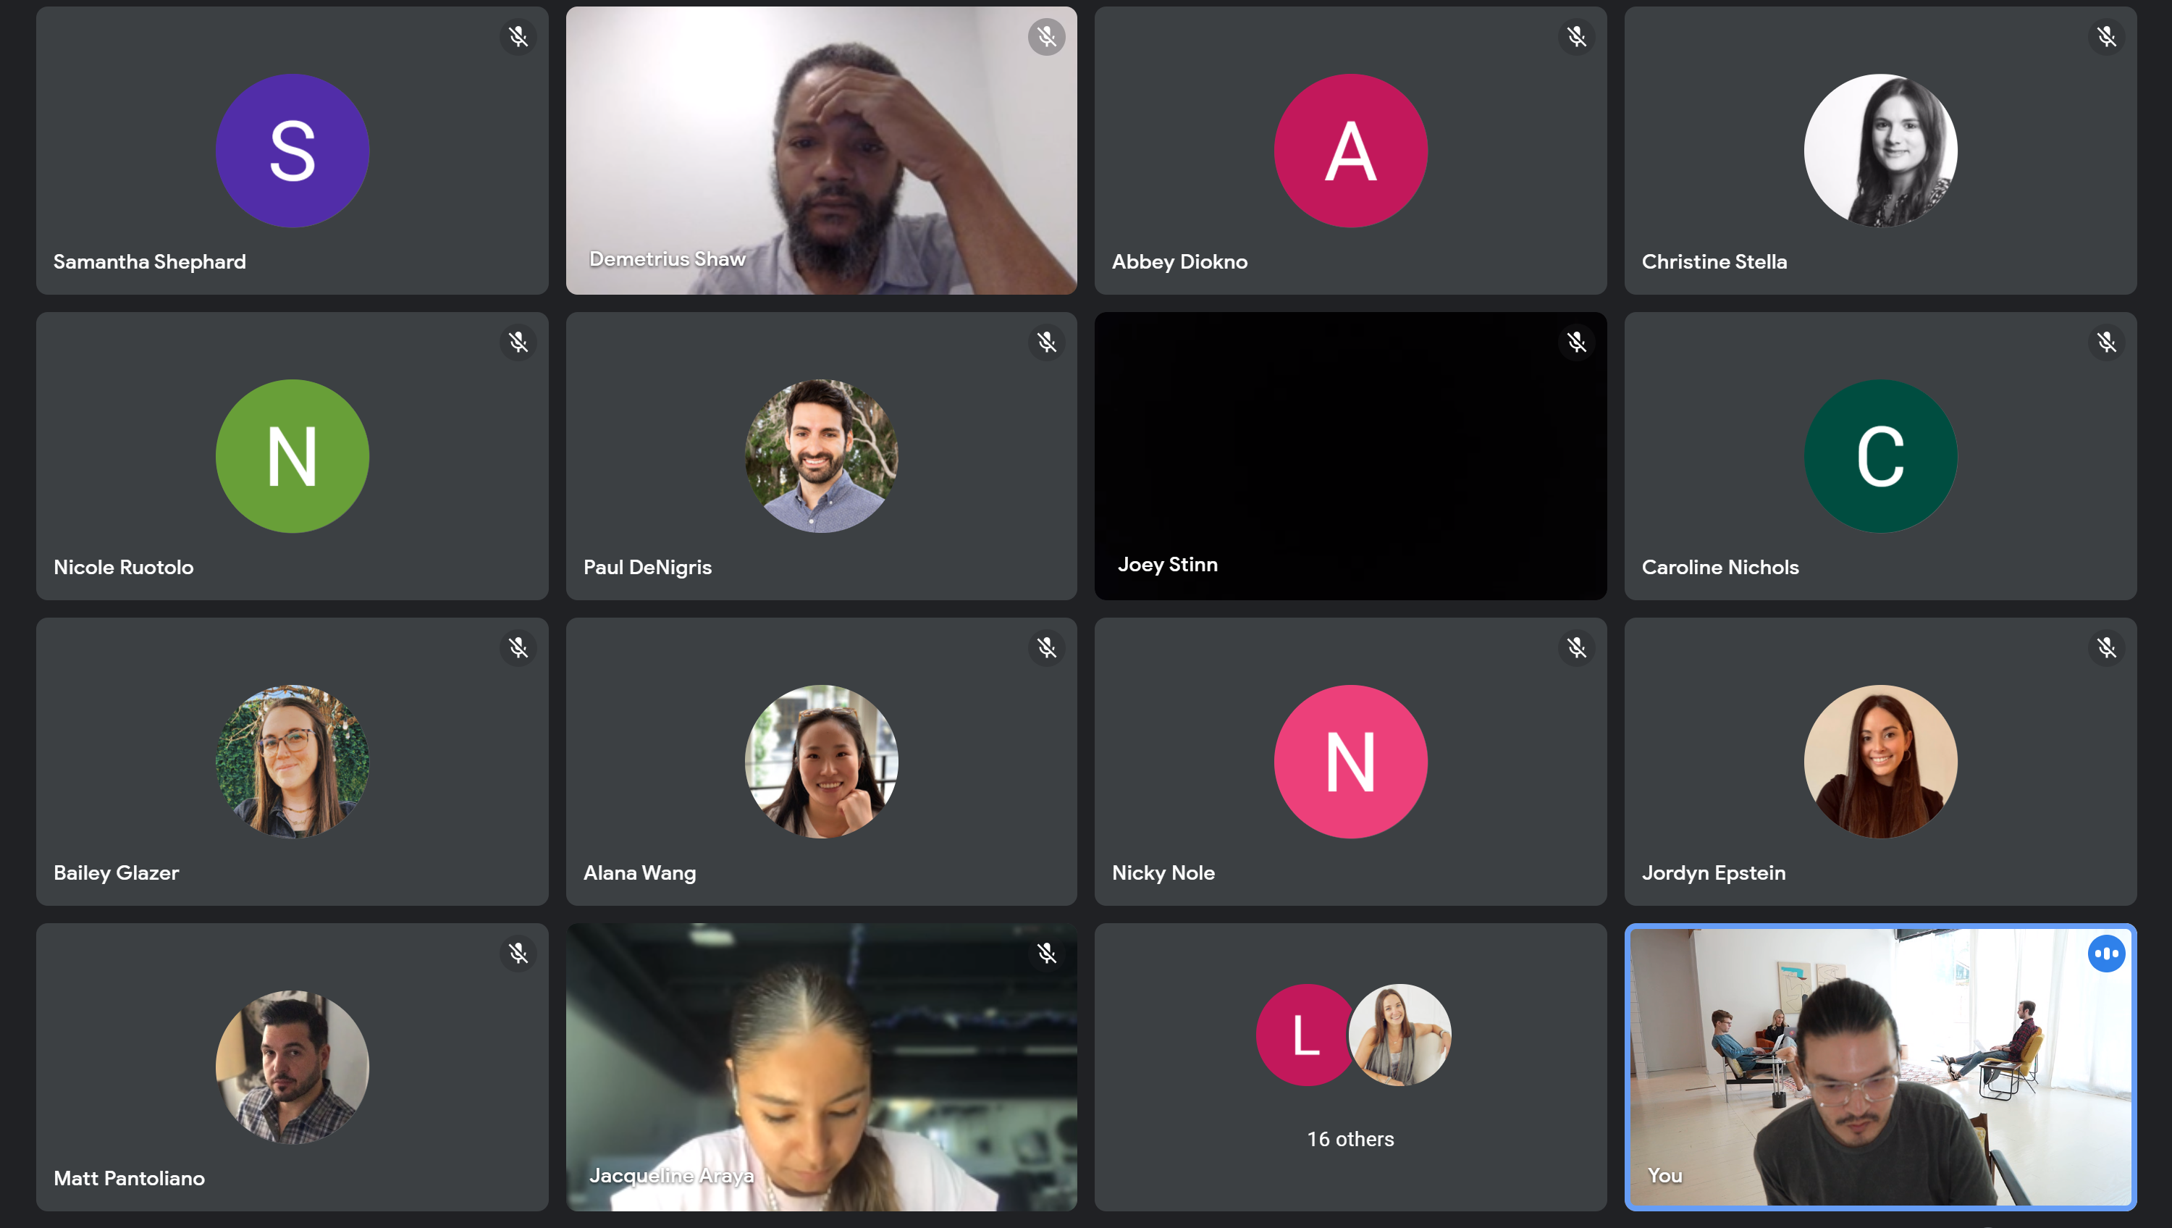Select Christine Stella's profile photo
Screen dimensions: 2172x1228
[x=1880, y=151]
